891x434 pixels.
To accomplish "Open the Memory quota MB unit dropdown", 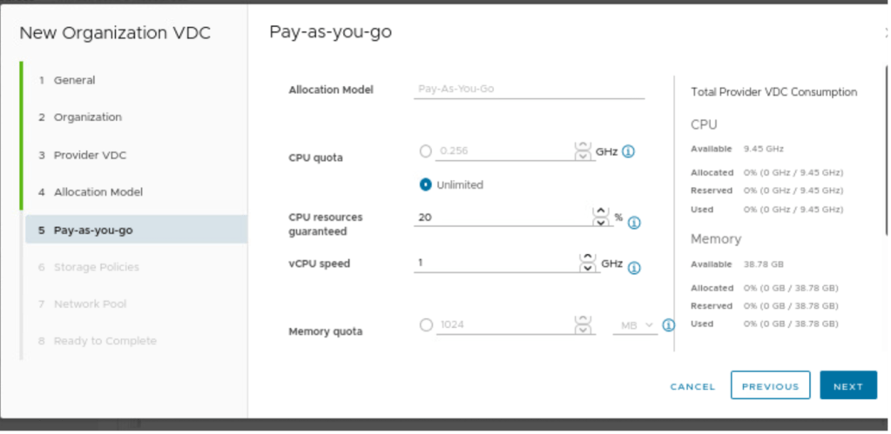I will pos(636,325).
